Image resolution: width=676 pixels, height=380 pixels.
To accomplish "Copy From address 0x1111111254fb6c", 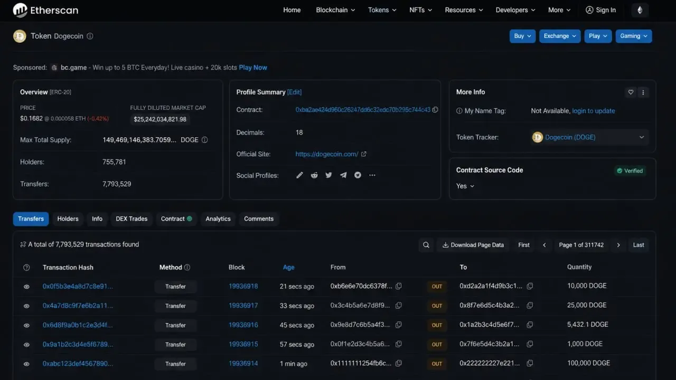I will [x=399, y=363].
